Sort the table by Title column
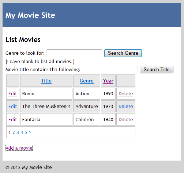184x173 pixels. [x=46, y=81]
